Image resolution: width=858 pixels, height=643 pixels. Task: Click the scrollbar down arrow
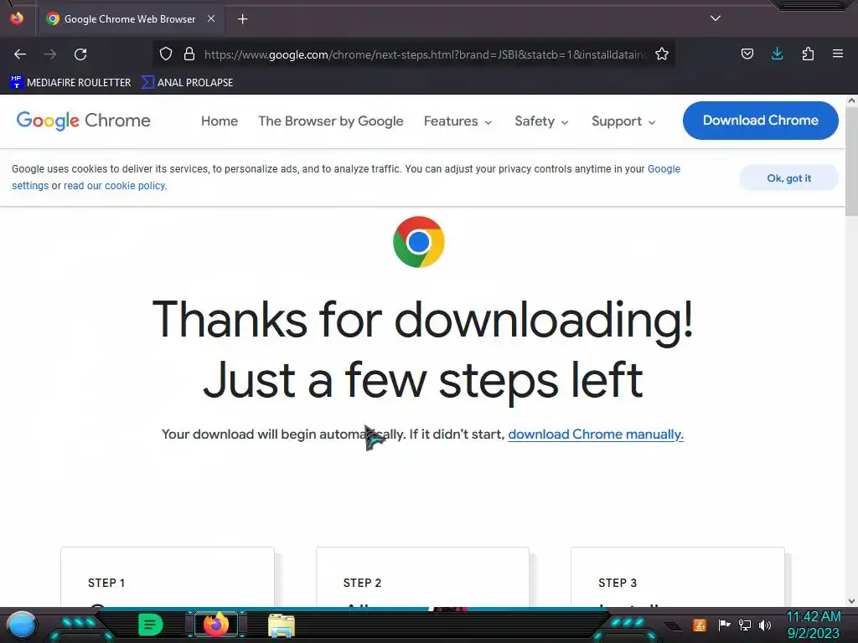tap(851, 601)
